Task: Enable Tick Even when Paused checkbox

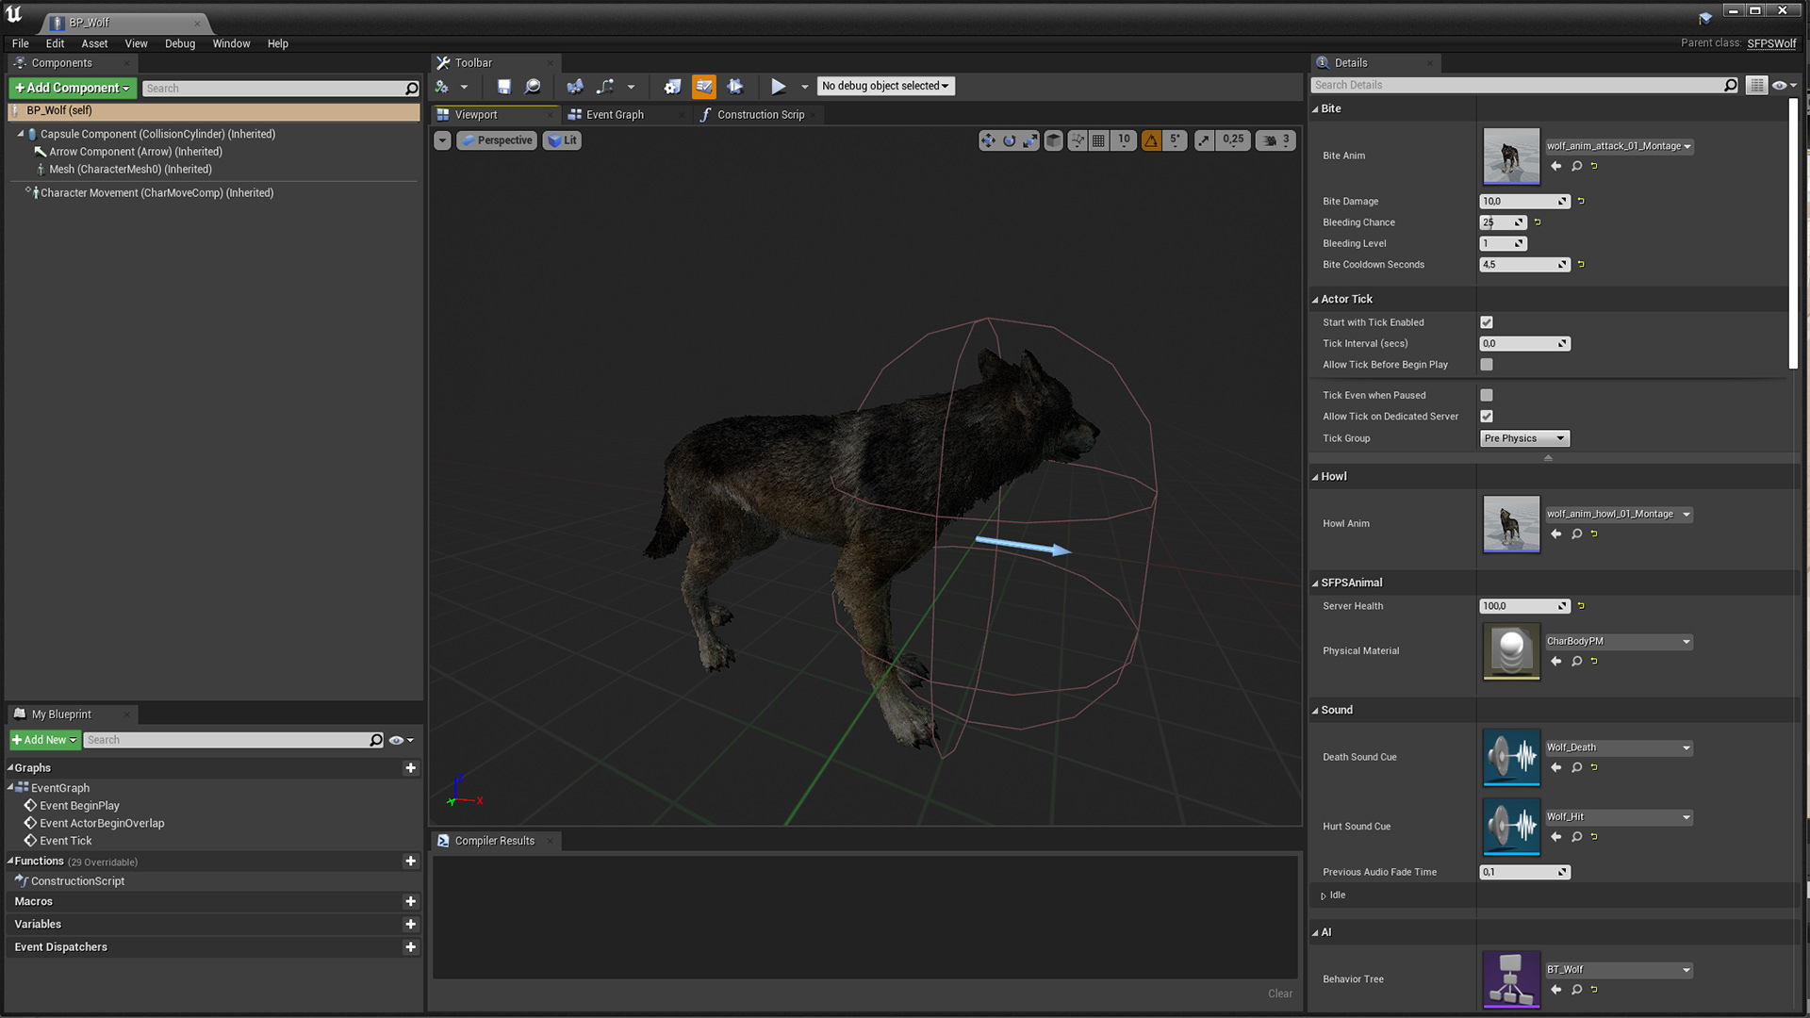Action: (x=1487, y=395)
